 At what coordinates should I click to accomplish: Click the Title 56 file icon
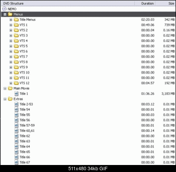coord(17,120)
